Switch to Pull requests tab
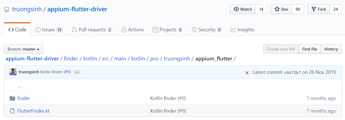345x120 pixels. tap(92, 30)
